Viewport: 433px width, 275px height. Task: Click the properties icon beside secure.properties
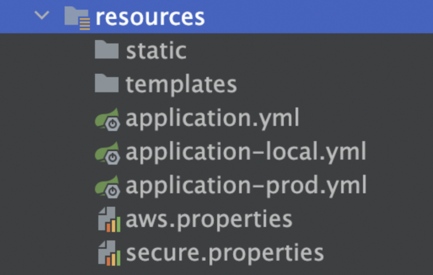tap(109, 253)
